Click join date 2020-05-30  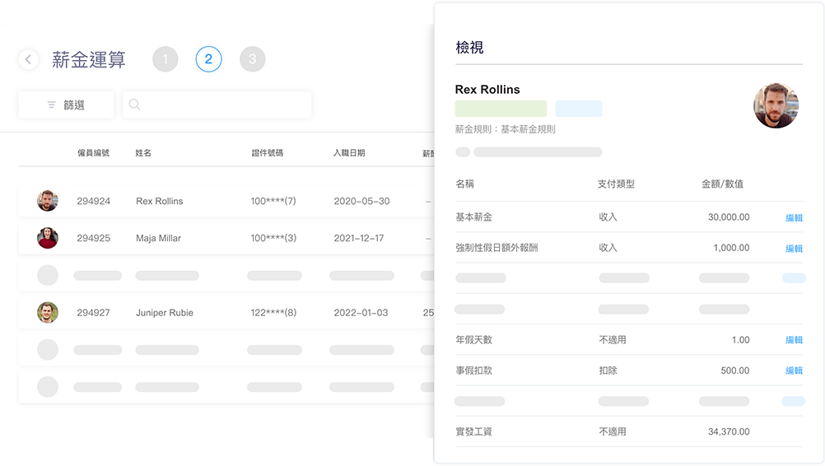tap(361, 201)
